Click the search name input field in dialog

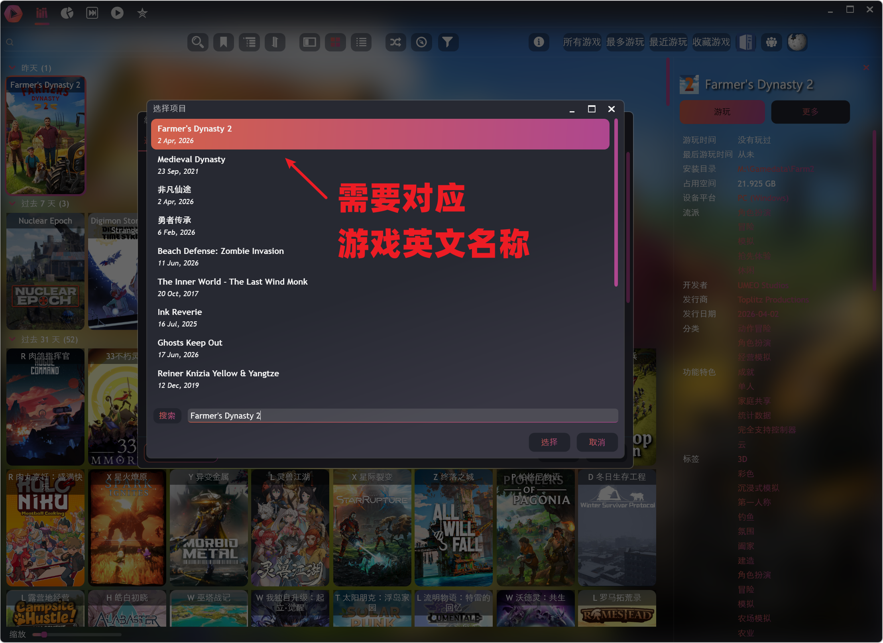tap(403, 416)
